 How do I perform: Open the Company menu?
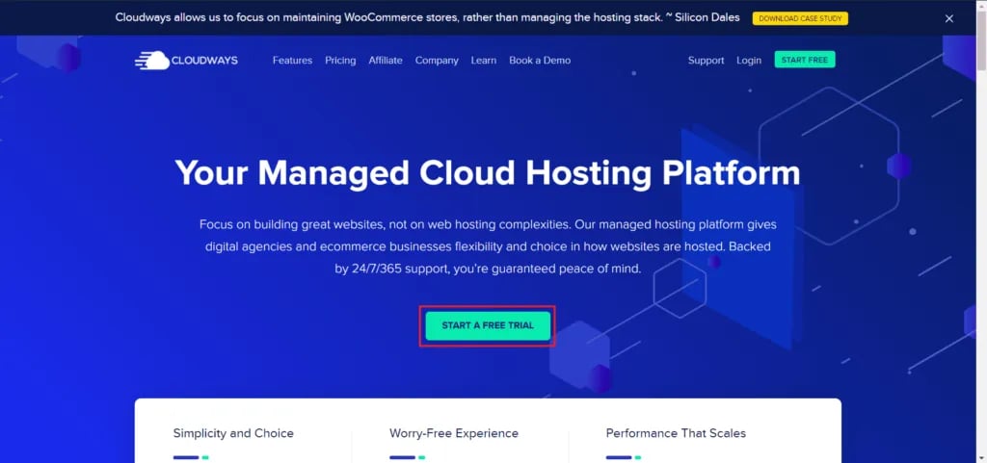pyautogui.click(x=437, y=61)
